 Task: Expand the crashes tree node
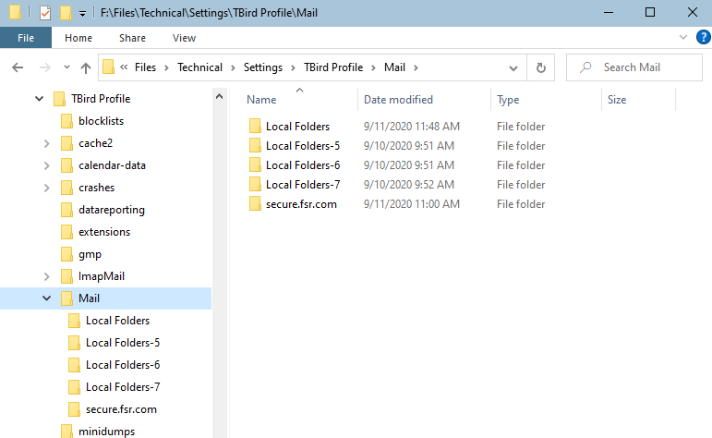(47, 188)
